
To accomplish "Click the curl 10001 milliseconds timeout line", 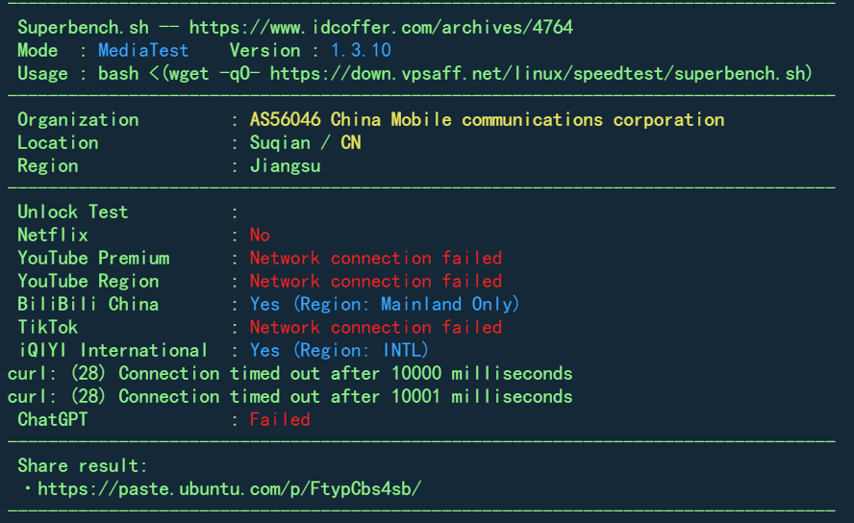I will [289, 396].
